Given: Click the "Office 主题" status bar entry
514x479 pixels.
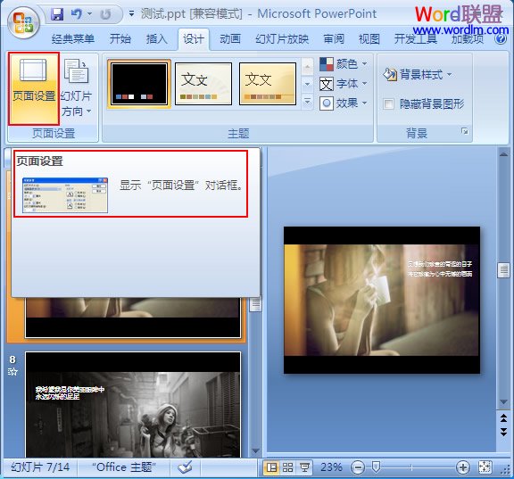Looking at the screenshot, I should [124, 467].
